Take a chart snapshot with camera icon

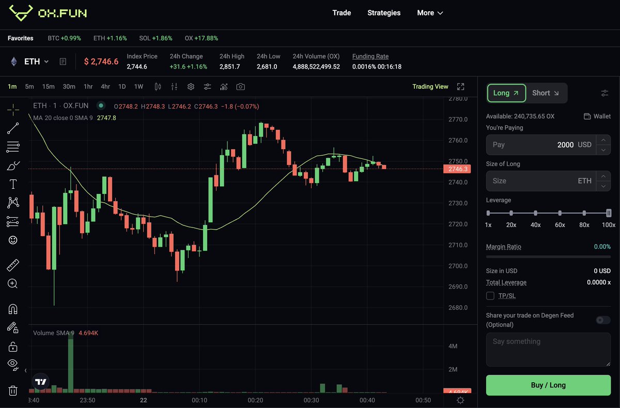pos(240,87)
